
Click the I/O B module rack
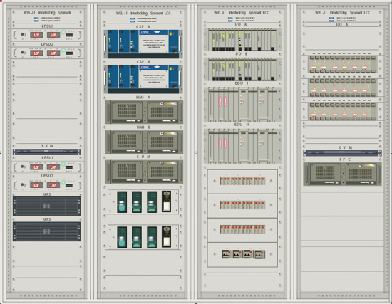click(243, 69)
